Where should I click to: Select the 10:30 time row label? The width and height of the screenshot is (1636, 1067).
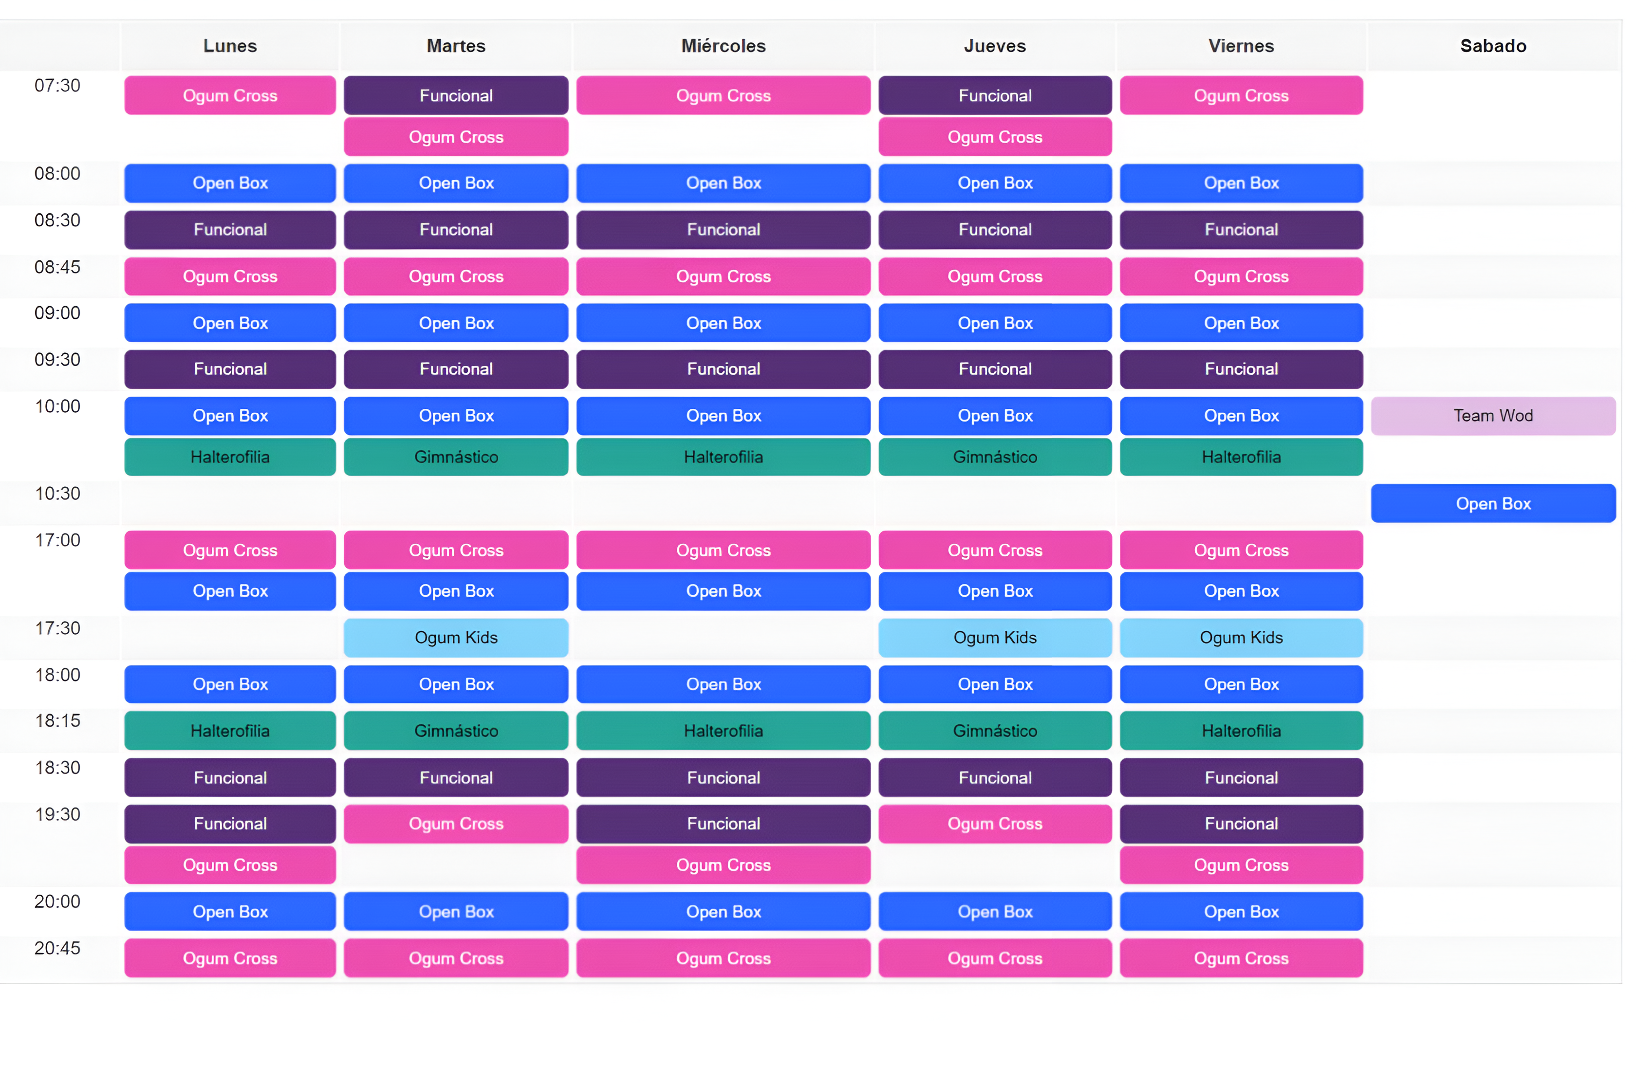58,493
